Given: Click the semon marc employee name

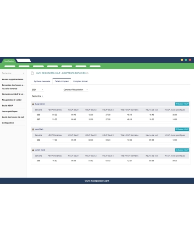Looking at the screenshot, I should (x=40, y=150).
